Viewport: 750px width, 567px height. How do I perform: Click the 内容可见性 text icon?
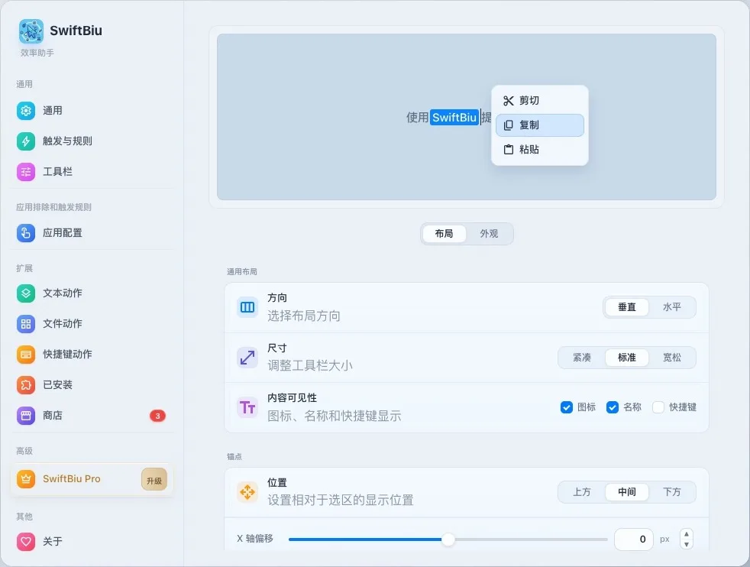pyautogui.click(x=247, y=407)
